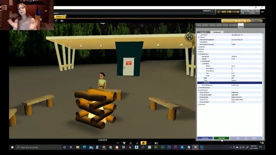Switch to the meshes tab
Image resolution: width=276 pixels, height=155 pixels.
[x=205, y=25]
